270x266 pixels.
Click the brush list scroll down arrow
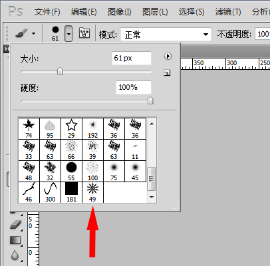click(x=152, y=197)
